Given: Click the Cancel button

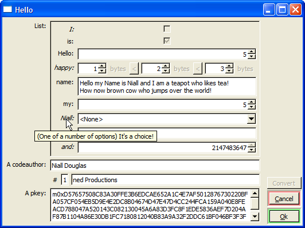Looking at the screenshot, I should point(284,199).
